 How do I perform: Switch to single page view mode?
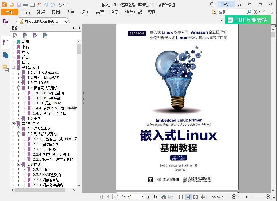click(x=181, y=197)
